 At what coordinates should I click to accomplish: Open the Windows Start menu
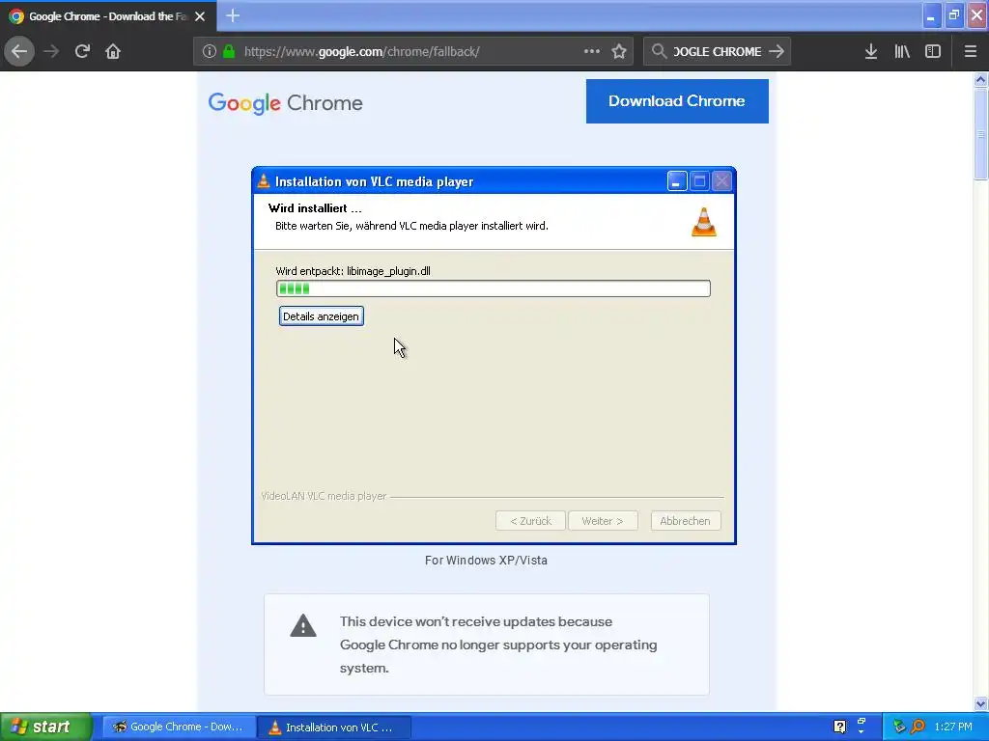coord(45,727)
